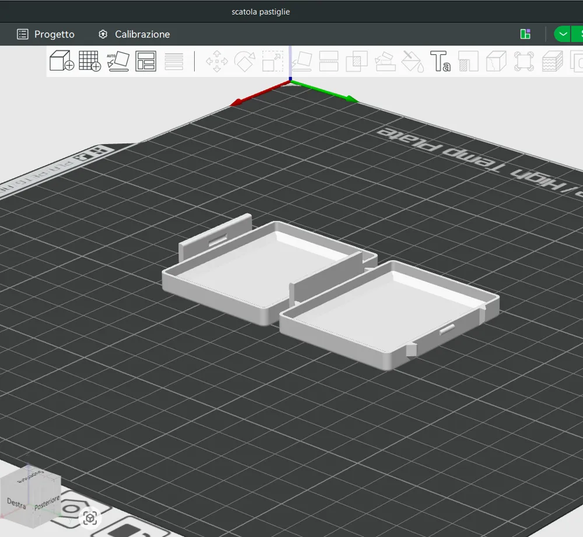
Task: Select the Cut tool icon
Action: 329,61
